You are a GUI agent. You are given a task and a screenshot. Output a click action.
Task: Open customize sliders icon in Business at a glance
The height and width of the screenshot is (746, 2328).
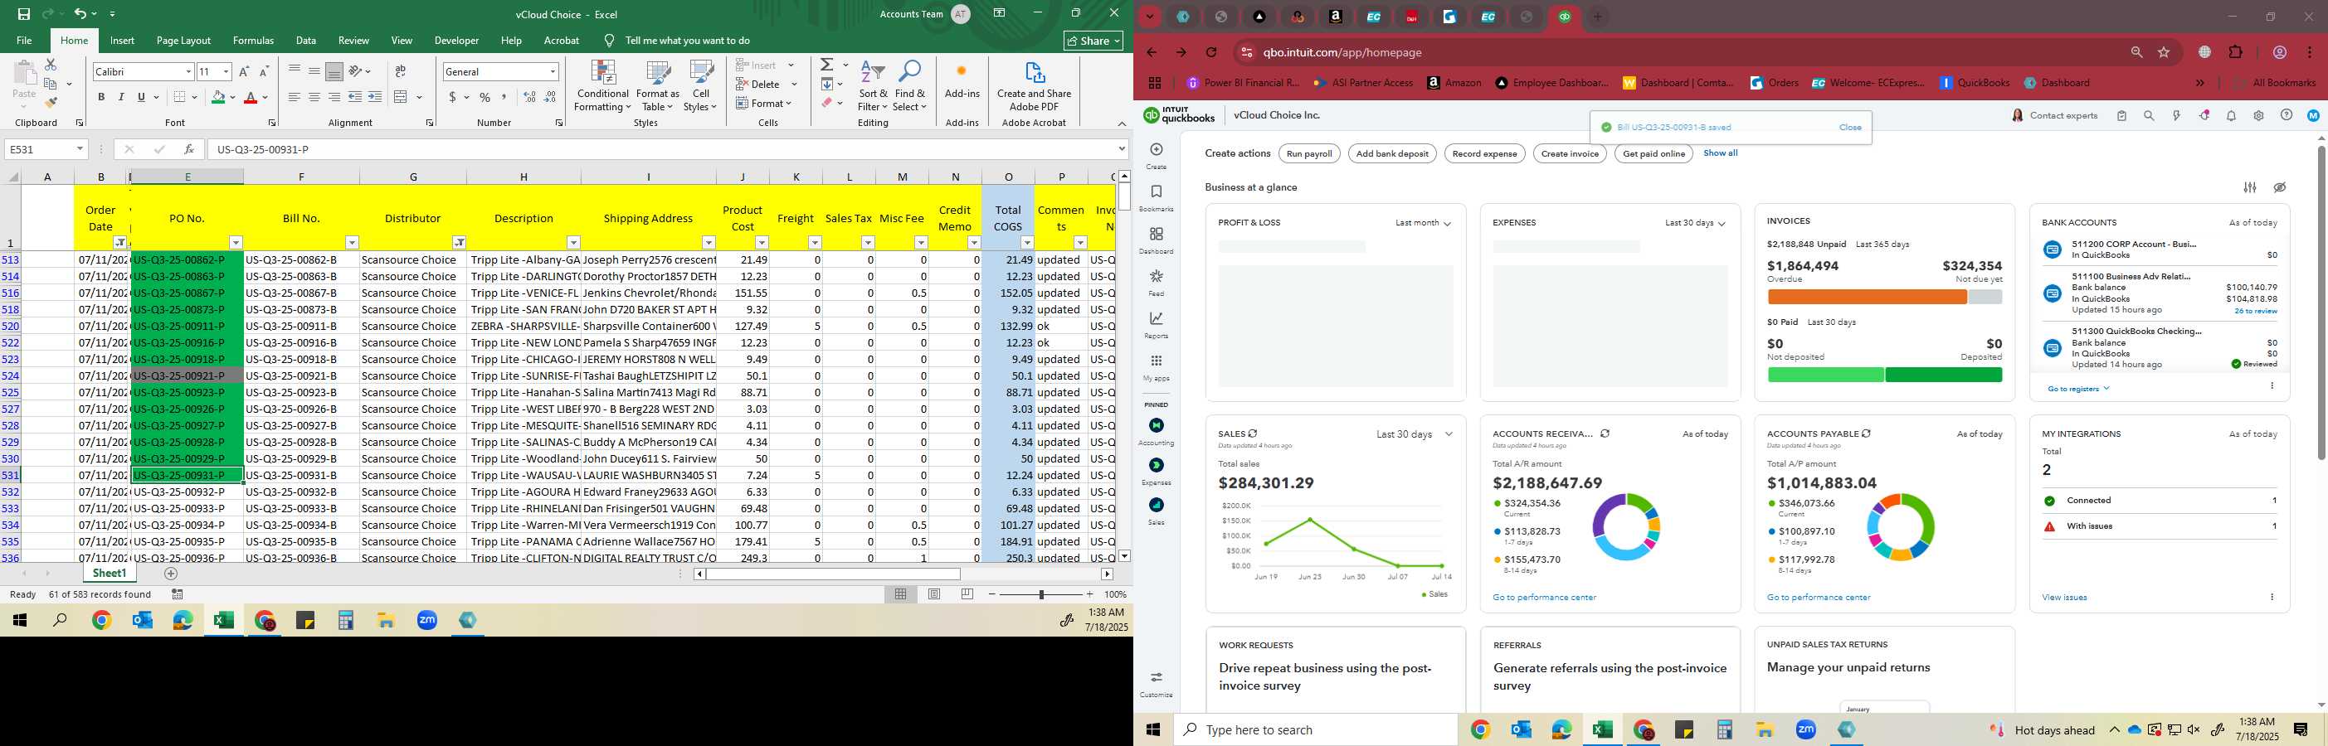tap(2249, 188)
